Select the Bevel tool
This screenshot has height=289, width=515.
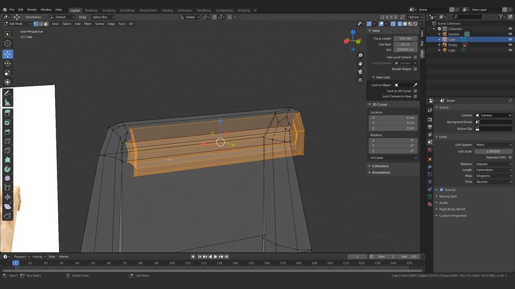pos(8,132)
